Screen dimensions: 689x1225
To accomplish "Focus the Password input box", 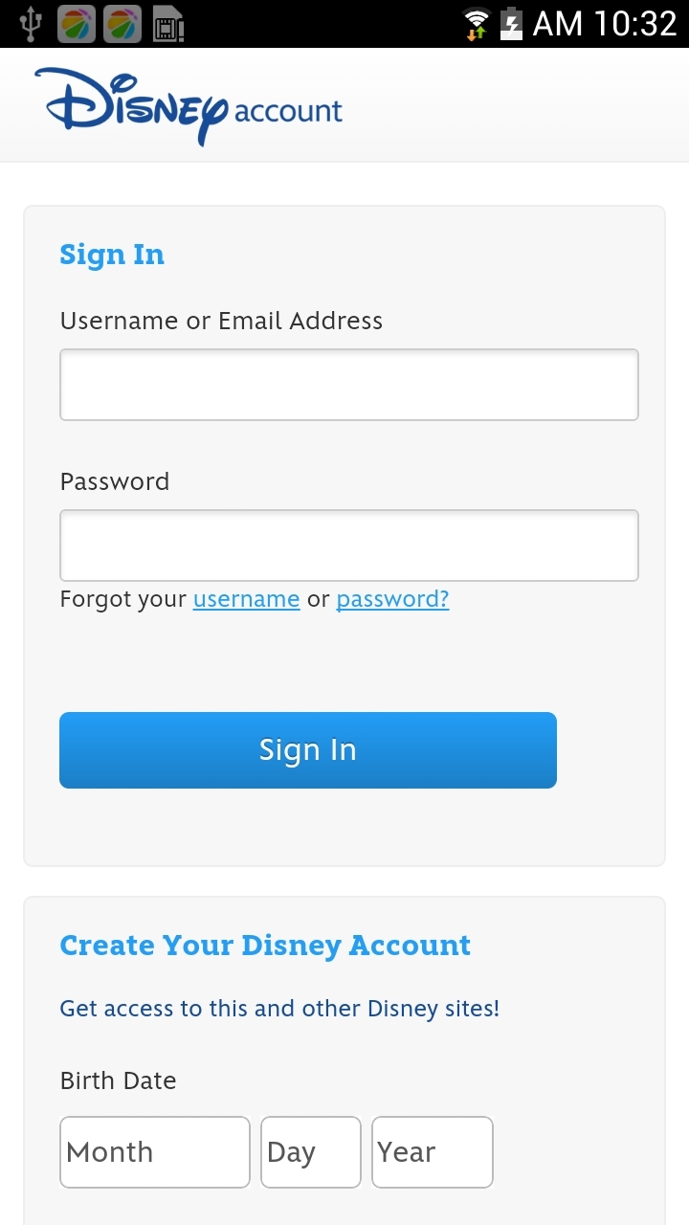I will (349, 546).
